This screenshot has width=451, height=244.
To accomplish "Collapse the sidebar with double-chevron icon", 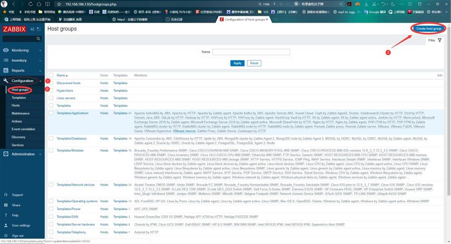I will point(33,29).
